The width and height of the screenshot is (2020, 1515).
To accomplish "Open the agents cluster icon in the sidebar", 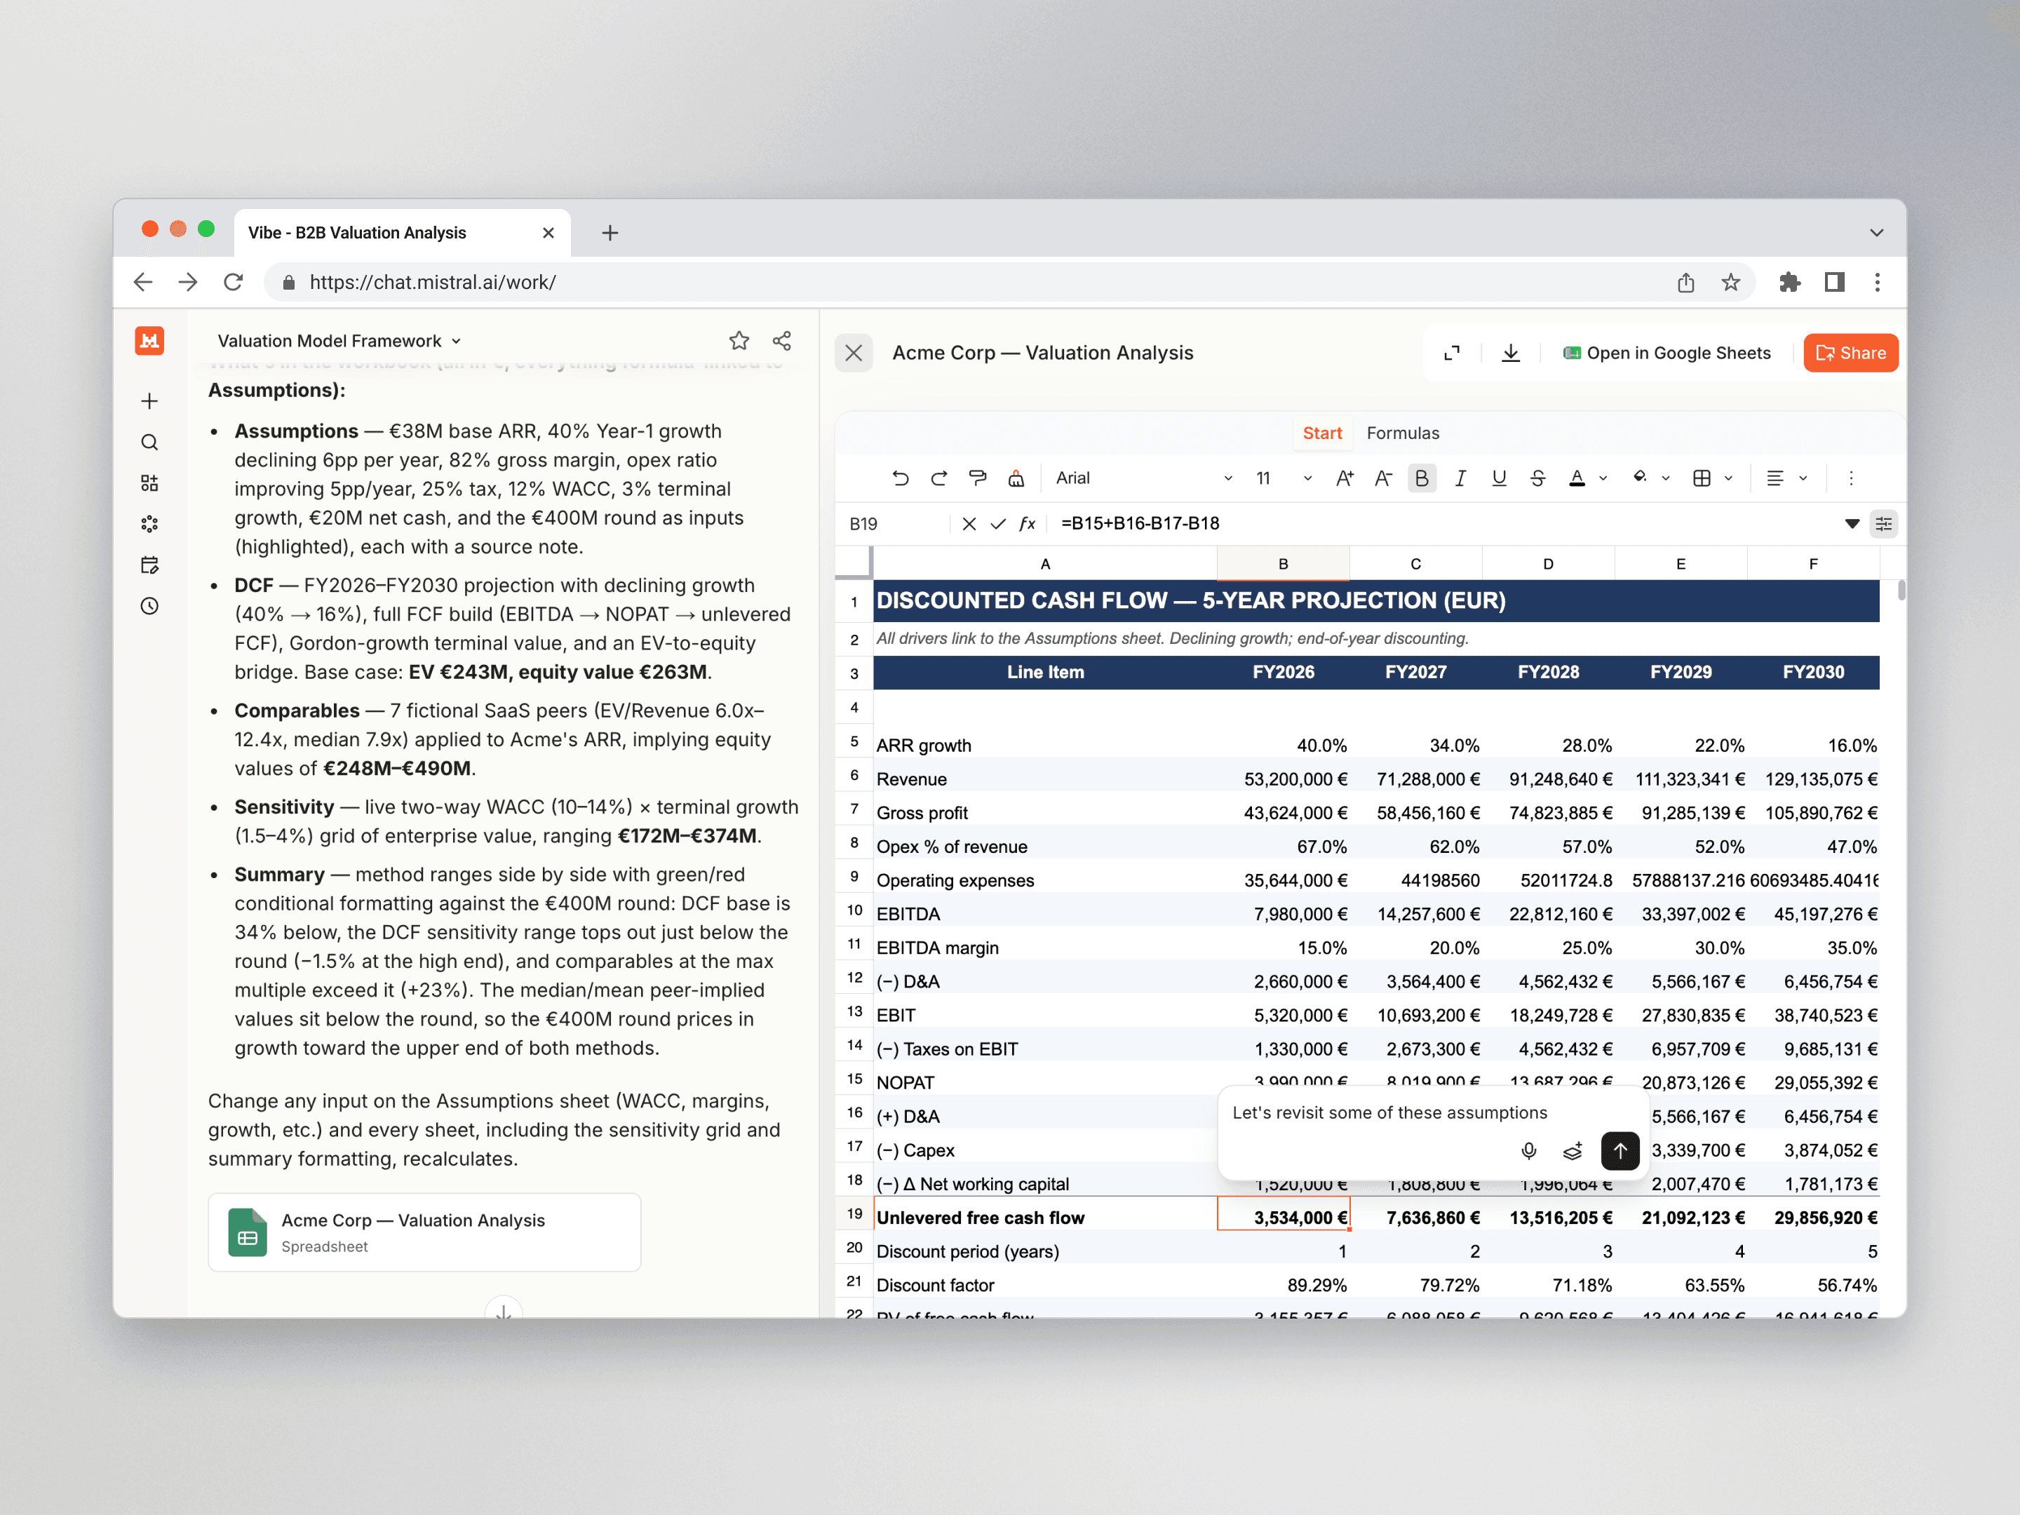I will click(150, 524).
